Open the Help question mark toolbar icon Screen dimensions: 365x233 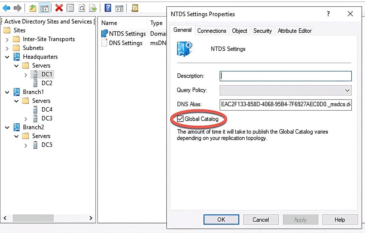tap(108, 8)
